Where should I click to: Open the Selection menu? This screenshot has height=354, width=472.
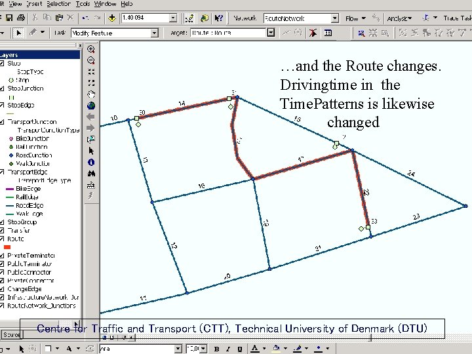(x=58, y=4)
